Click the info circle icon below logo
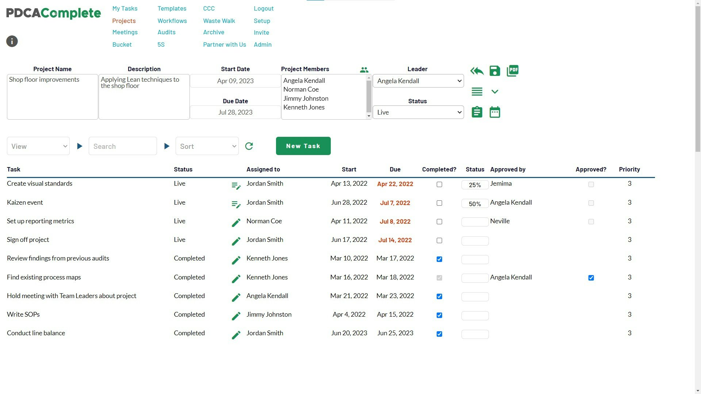Viewport: 701px width, 394px height. coord(12,41)
